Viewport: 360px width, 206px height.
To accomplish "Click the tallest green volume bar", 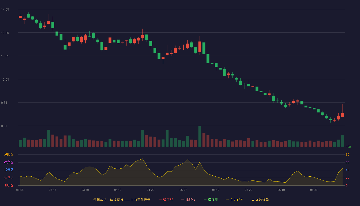I will [200, 136].
